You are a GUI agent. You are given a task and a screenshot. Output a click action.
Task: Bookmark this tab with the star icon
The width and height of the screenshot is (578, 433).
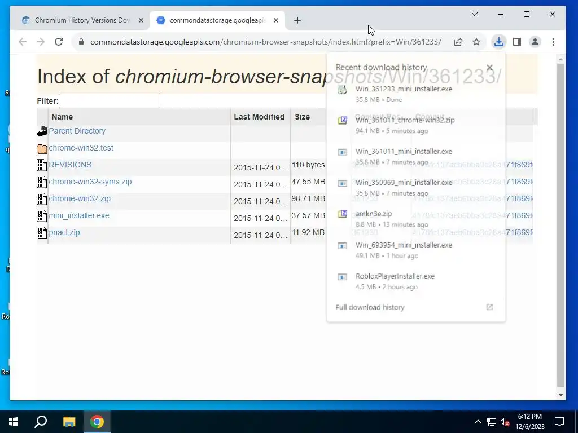pyautogui.click(x=476, y=42)
